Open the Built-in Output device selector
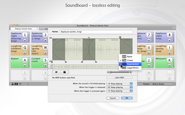185x115 pixels. (162, 84)
